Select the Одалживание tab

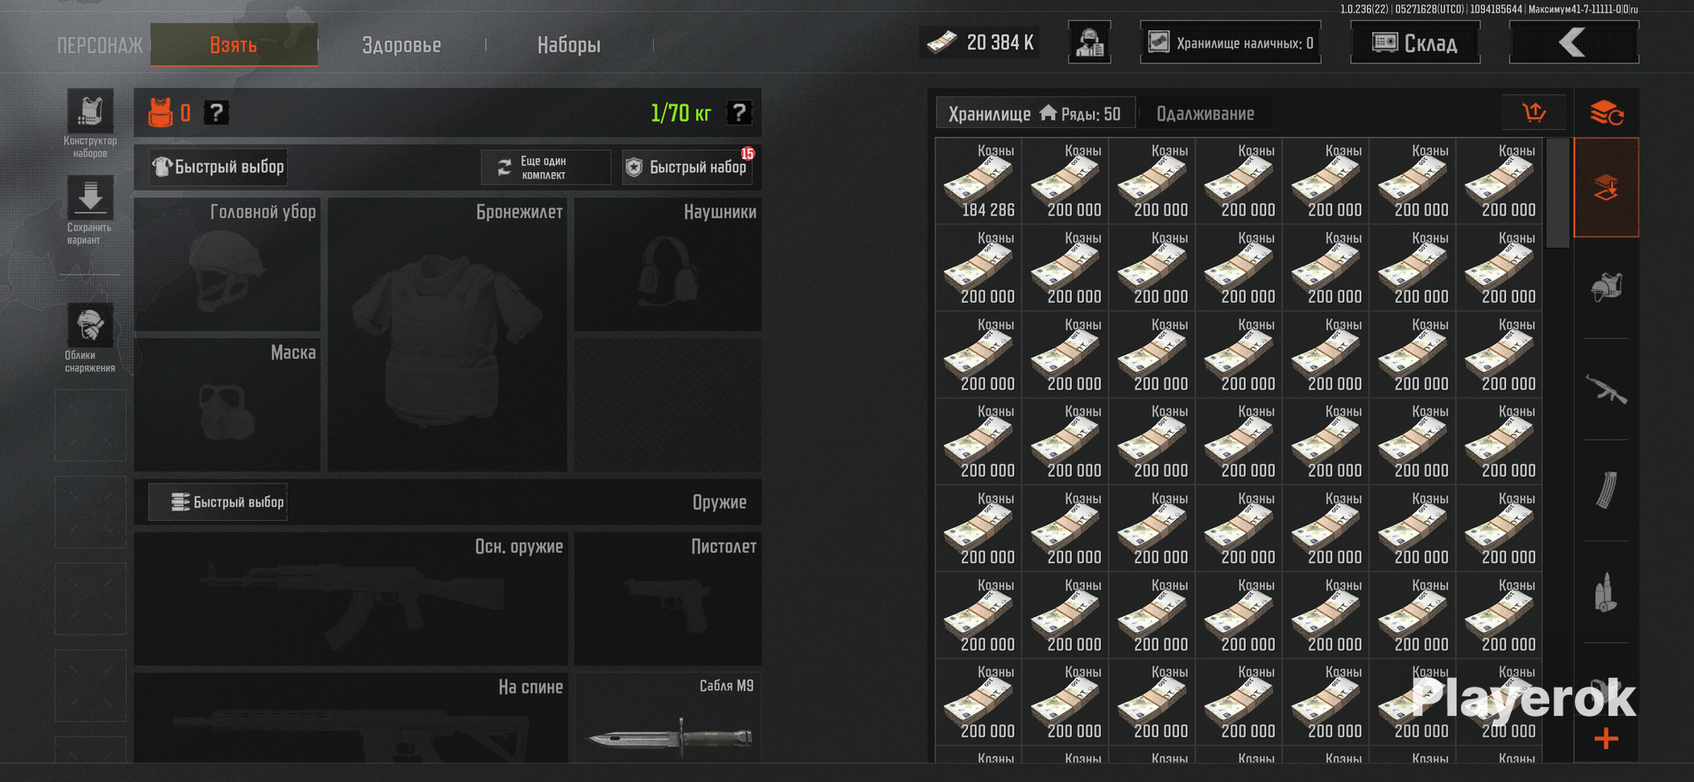pos(1205,114)
